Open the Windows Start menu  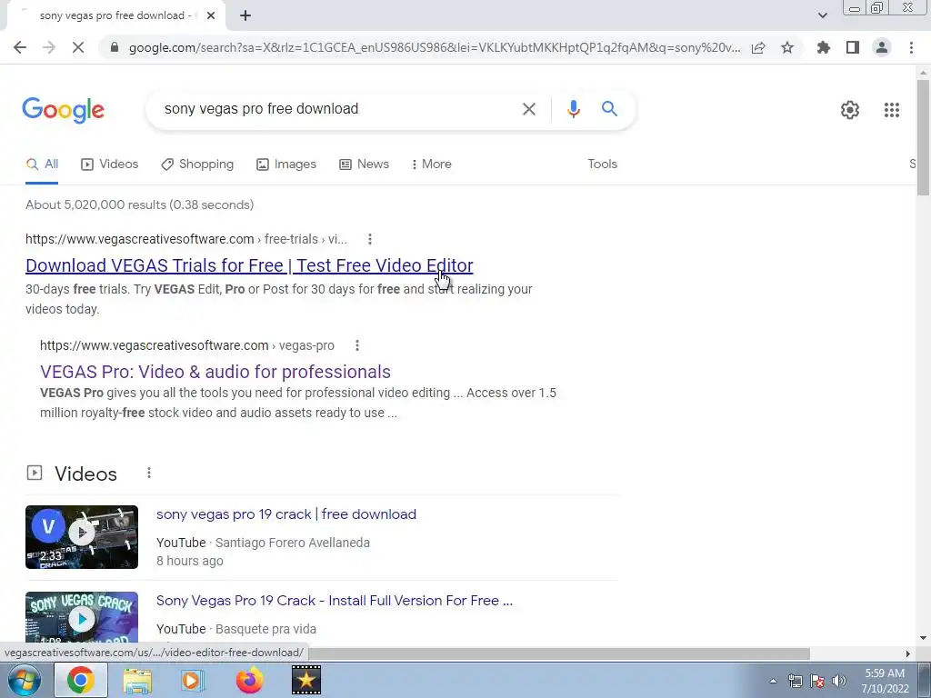24,680
